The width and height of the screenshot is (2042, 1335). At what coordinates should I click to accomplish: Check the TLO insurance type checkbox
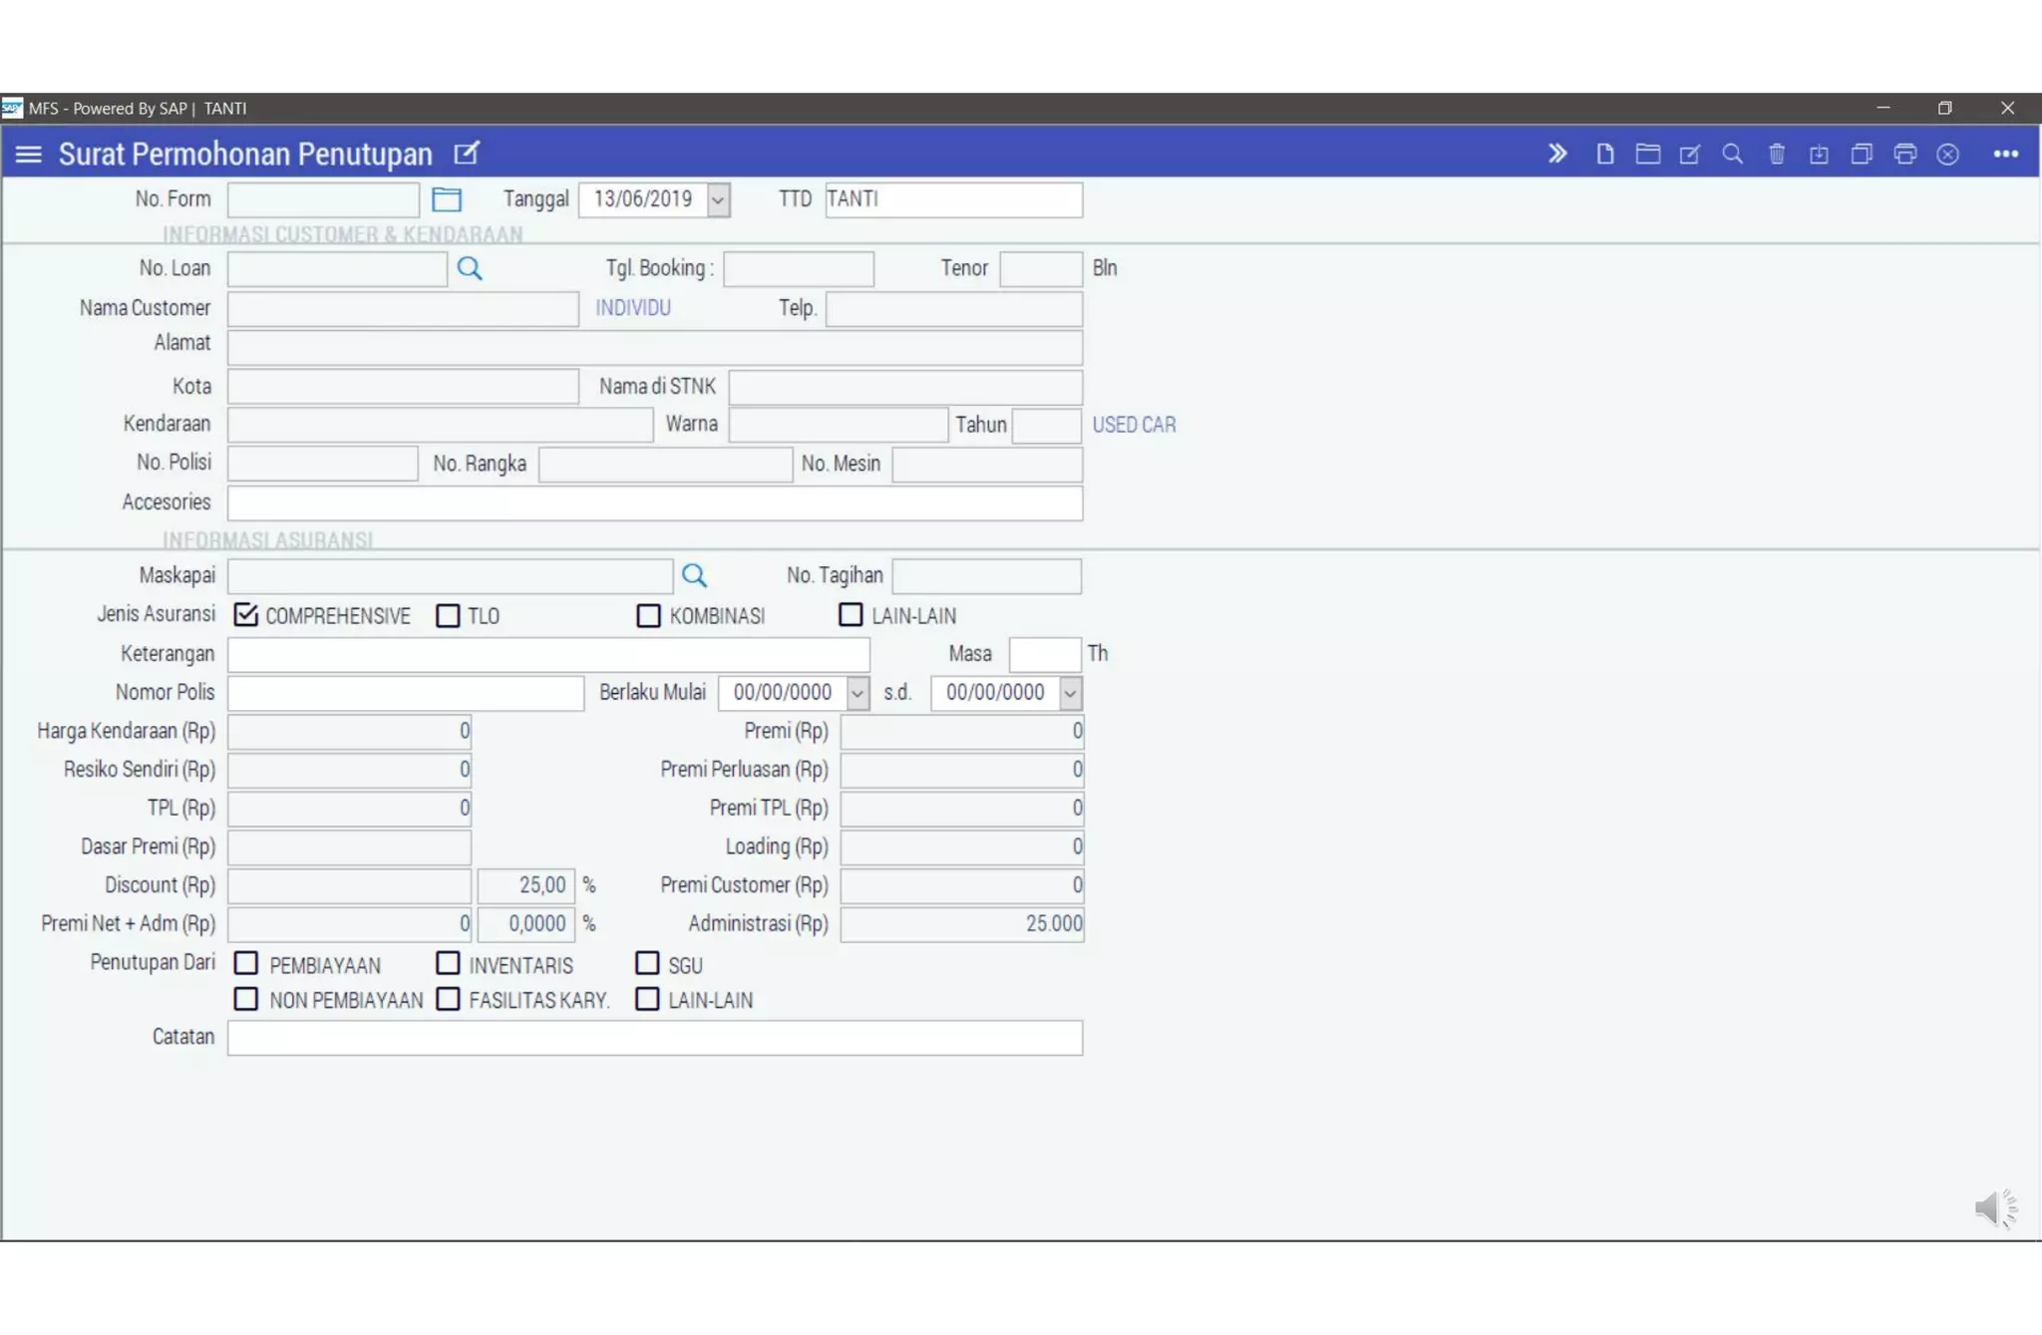449,615
